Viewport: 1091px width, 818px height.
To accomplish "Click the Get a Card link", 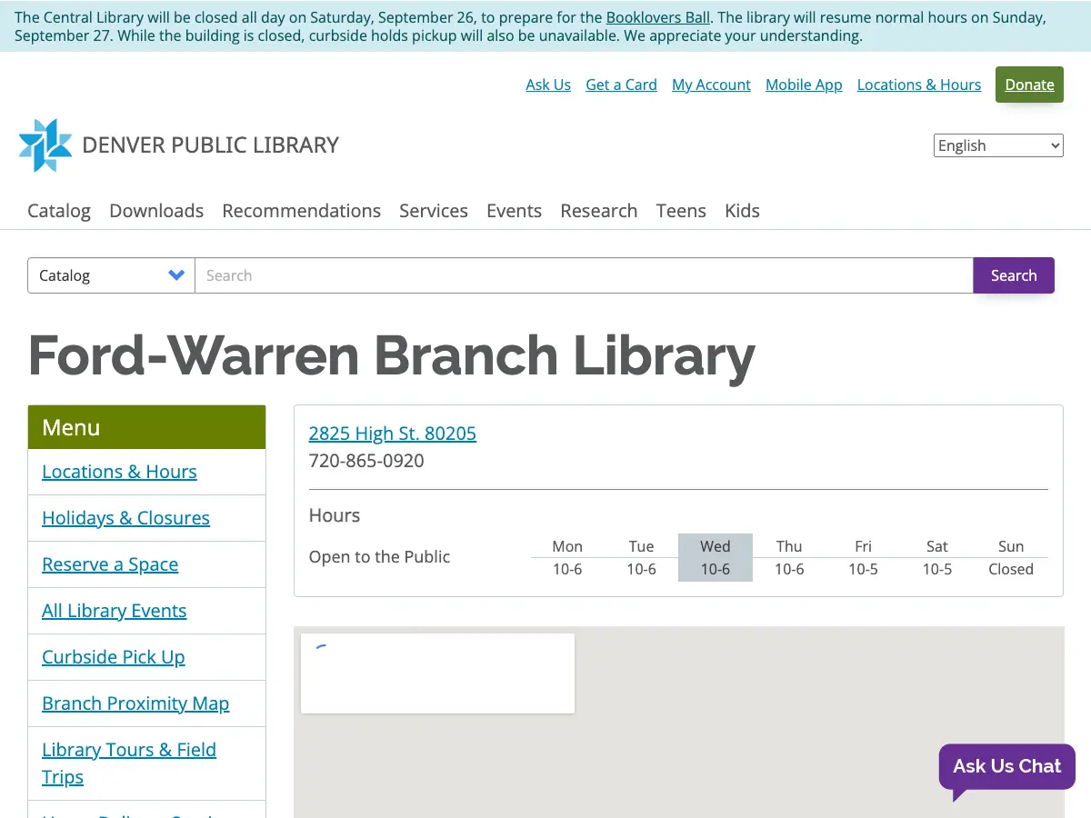I will (x=621, y=85).
